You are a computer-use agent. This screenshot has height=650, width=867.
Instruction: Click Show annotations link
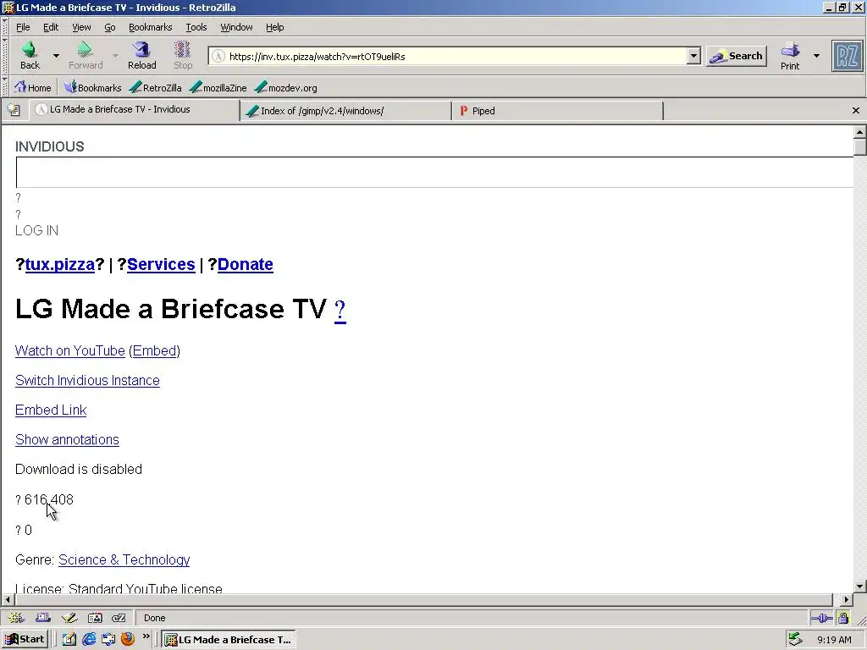(67, 439)
